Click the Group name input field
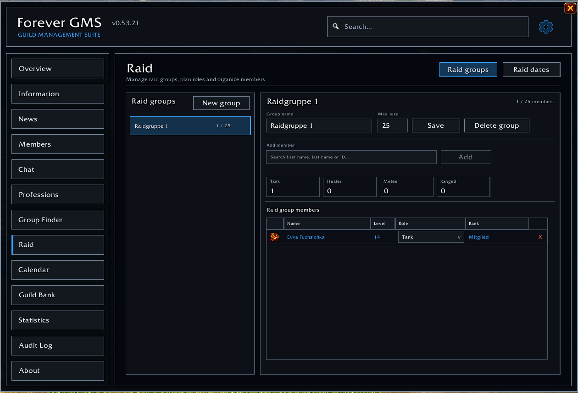Viewport: 578px width, 393px height. click(319, 126)
